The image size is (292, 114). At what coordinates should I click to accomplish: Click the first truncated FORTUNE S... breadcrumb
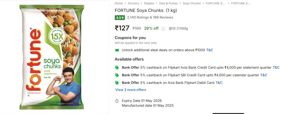click(215, 3)
